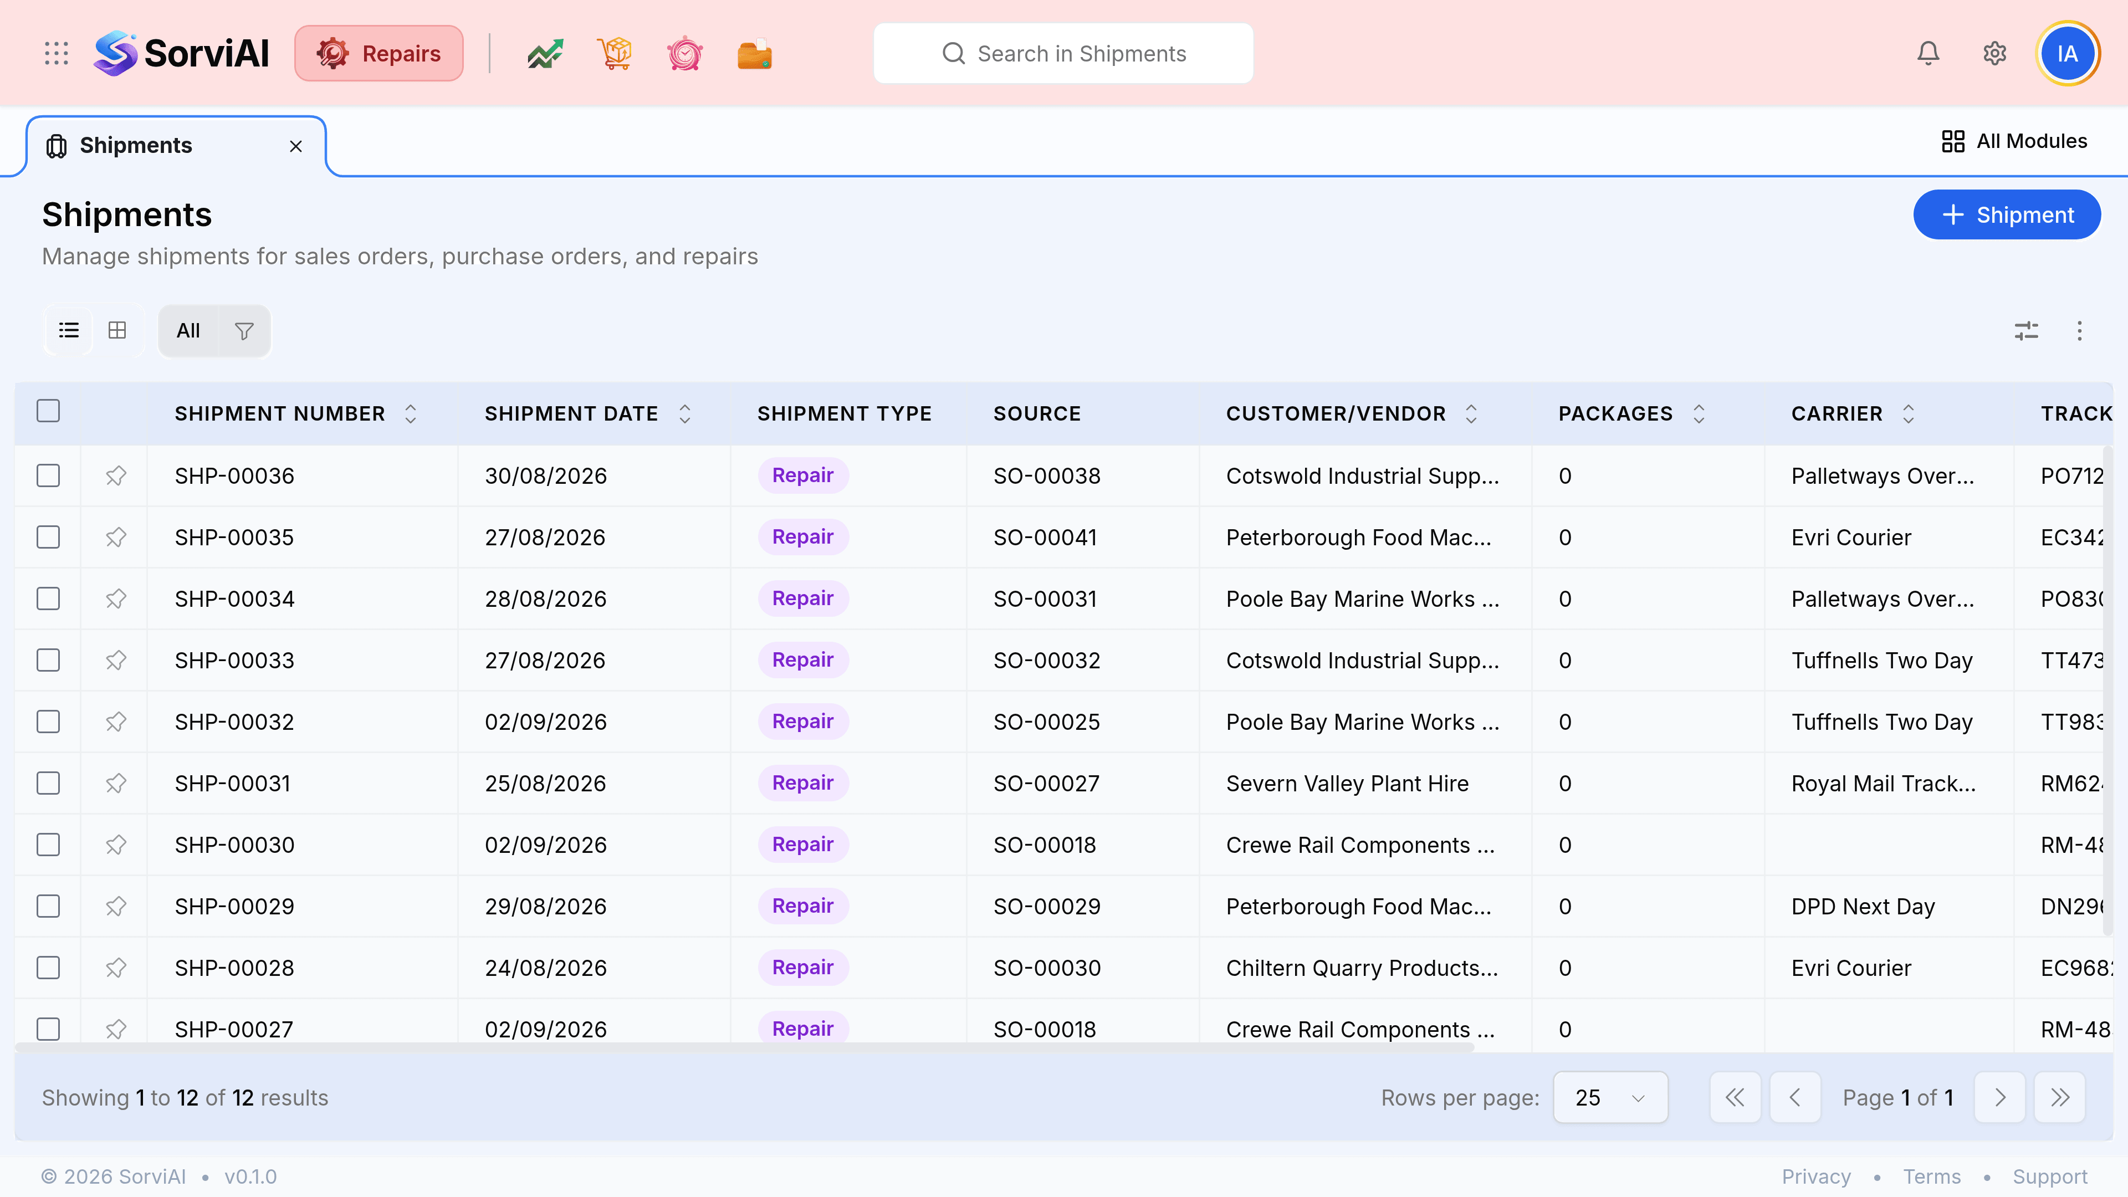This screenshot has height=1197, width=2128.
Task: Go to last page
Action: [x=2059, y=1098]
